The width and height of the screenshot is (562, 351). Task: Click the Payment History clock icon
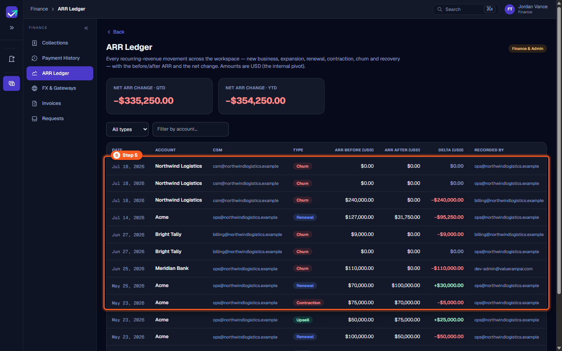[x=34, y=58]
